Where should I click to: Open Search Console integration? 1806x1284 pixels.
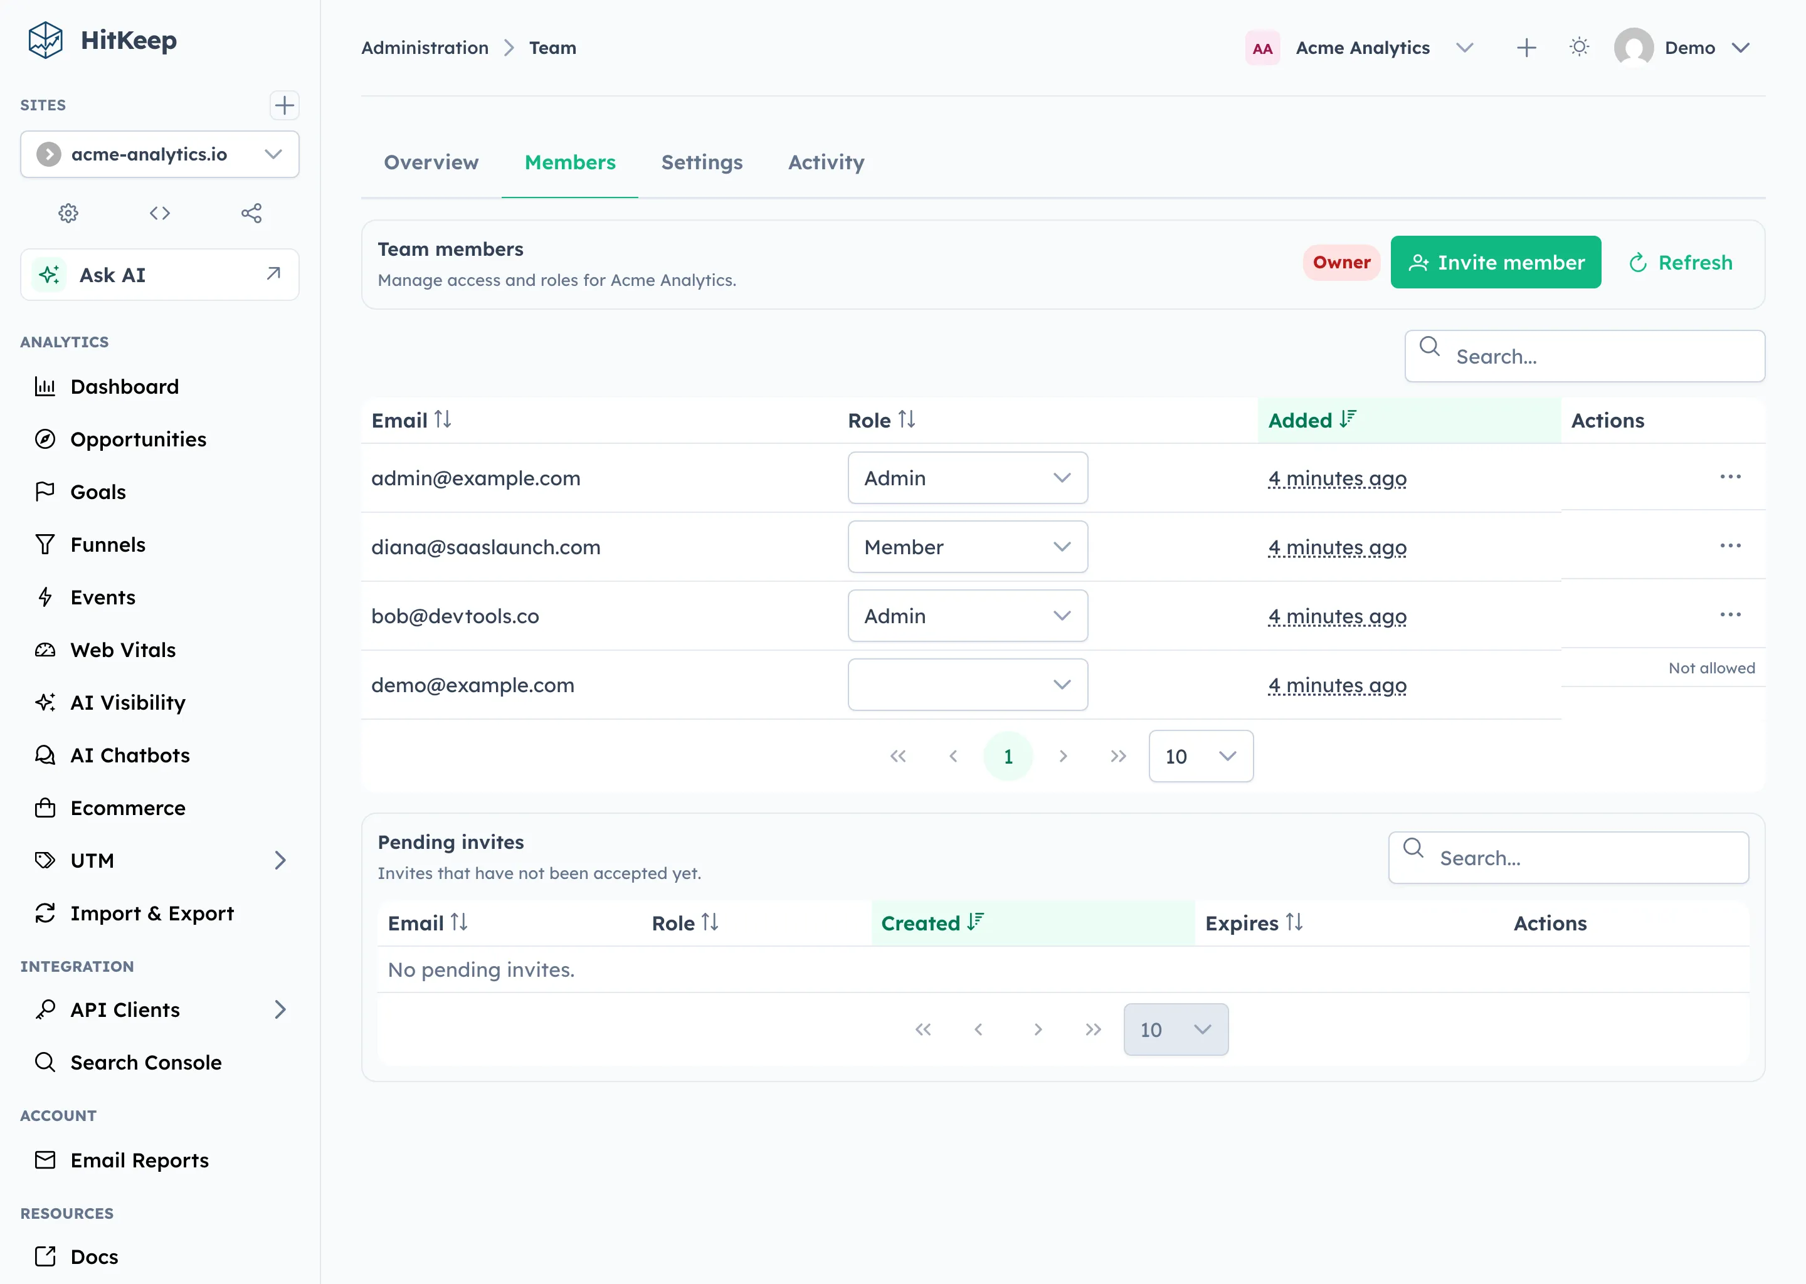point(160,1063)
